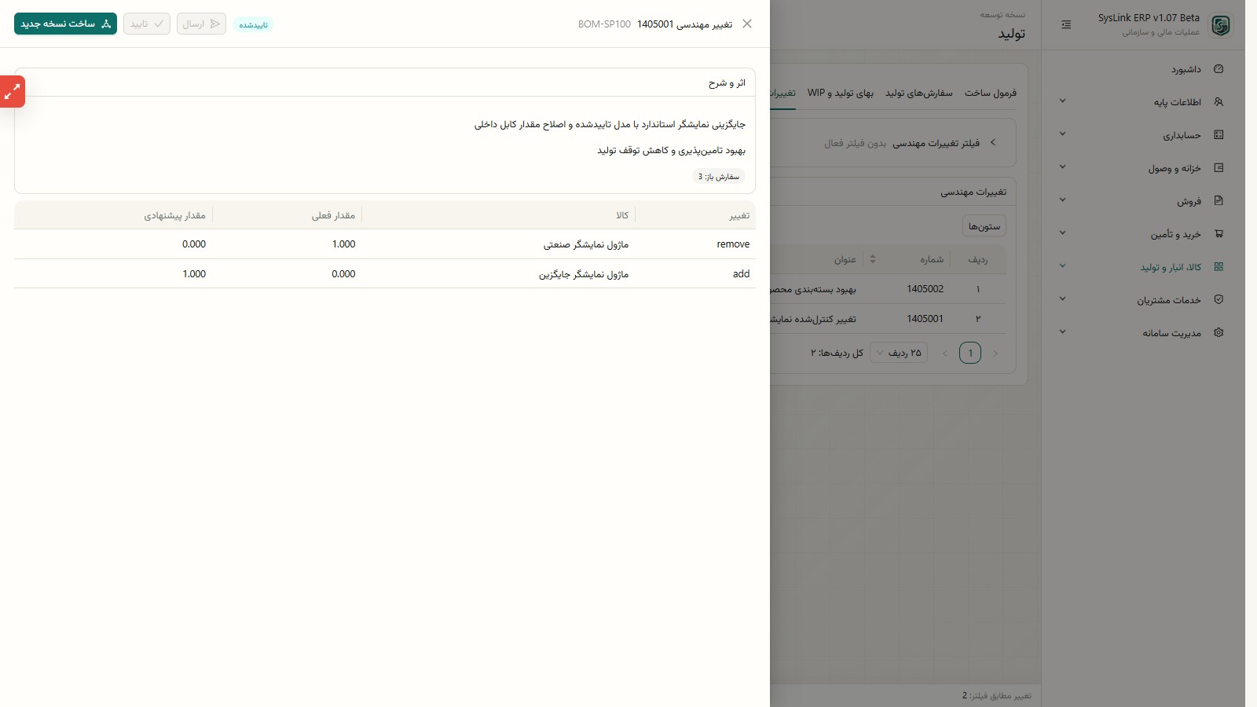The width and height of the screenshot is (1257, 707).
Task: Open داشبورد dashboard icon in sidebar
Action: [1219, 69]
